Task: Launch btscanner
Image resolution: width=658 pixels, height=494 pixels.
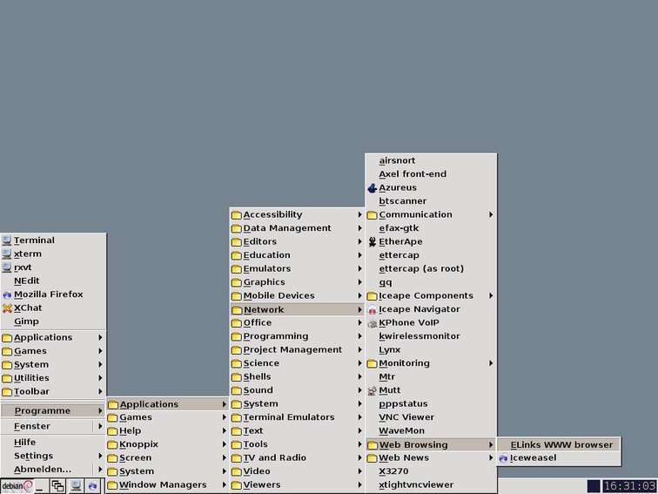Action: (431, 201)
